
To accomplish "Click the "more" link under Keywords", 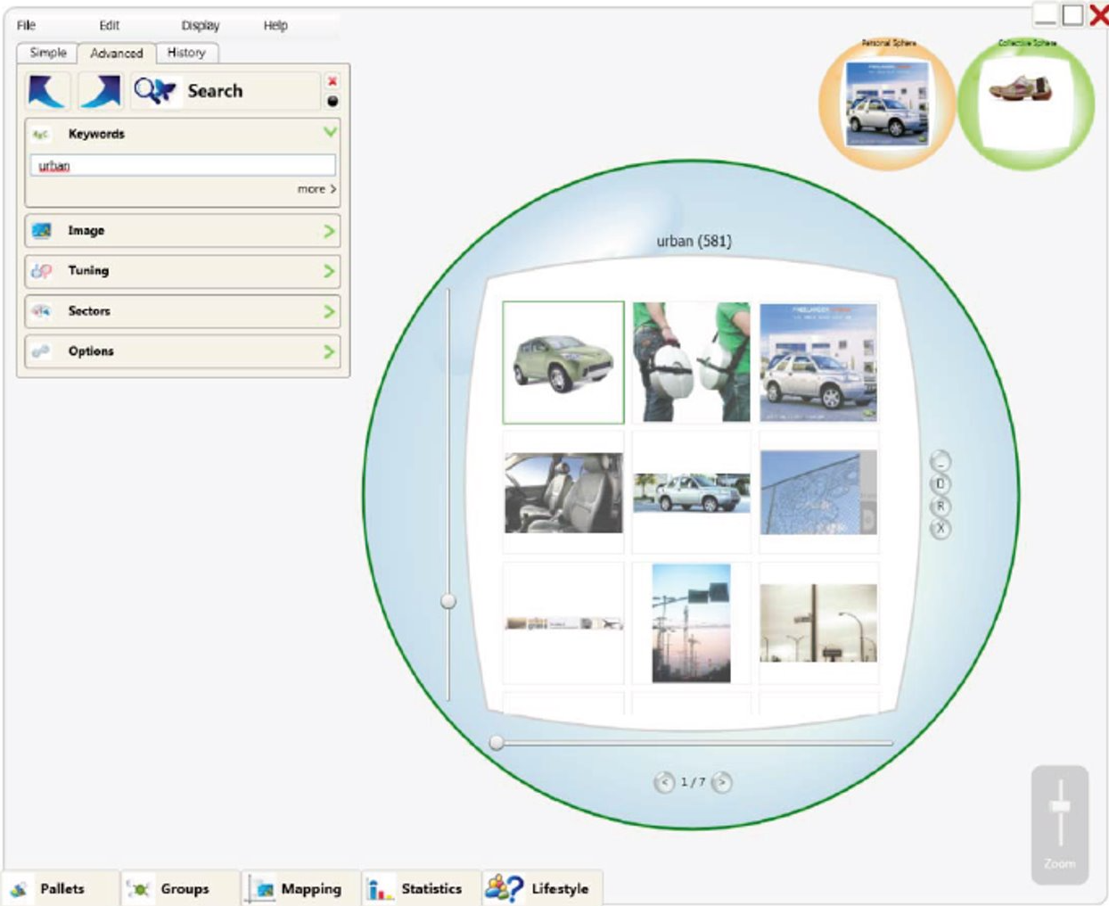I will coord(316,189).
